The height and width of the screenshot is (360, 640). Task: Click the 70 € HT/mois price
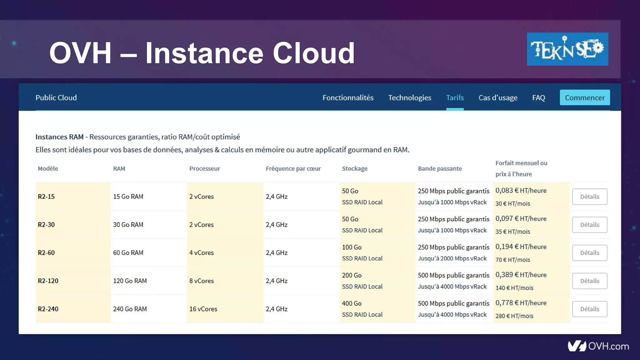point(513,260)
